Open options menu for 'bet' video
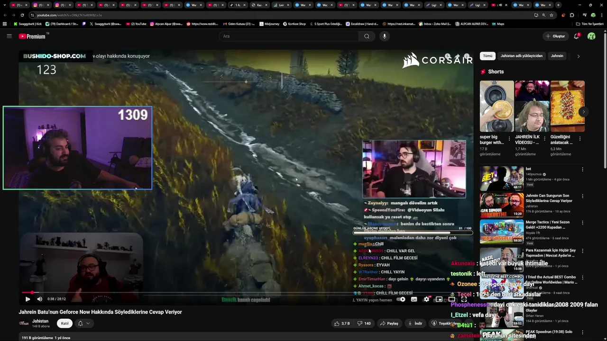 [582, 170]
